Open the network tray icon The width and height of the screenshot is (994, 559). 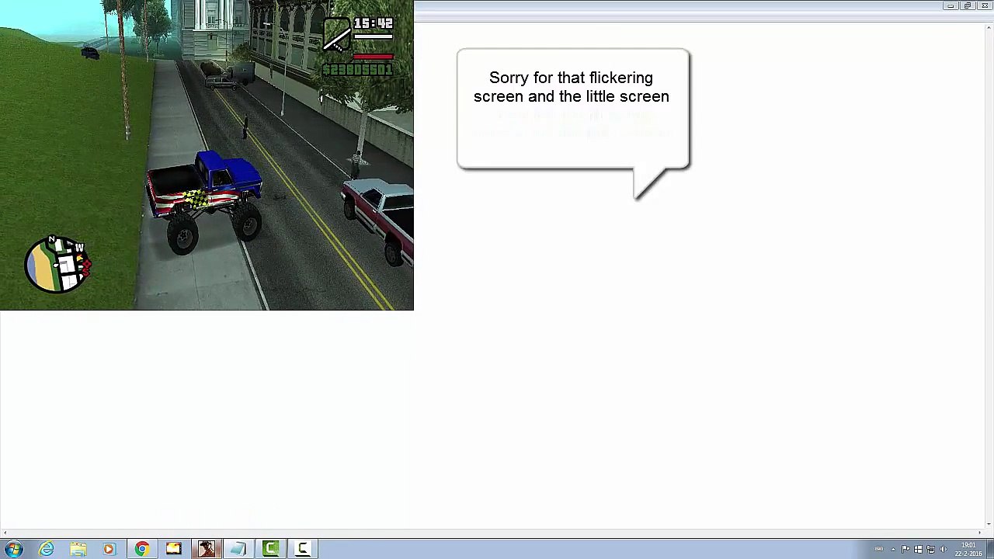point(930,549)
